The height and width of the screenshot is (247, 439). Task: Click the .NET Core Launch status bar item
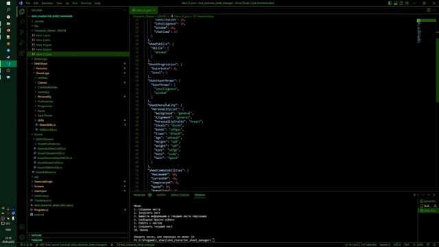[x=72, y=245]
